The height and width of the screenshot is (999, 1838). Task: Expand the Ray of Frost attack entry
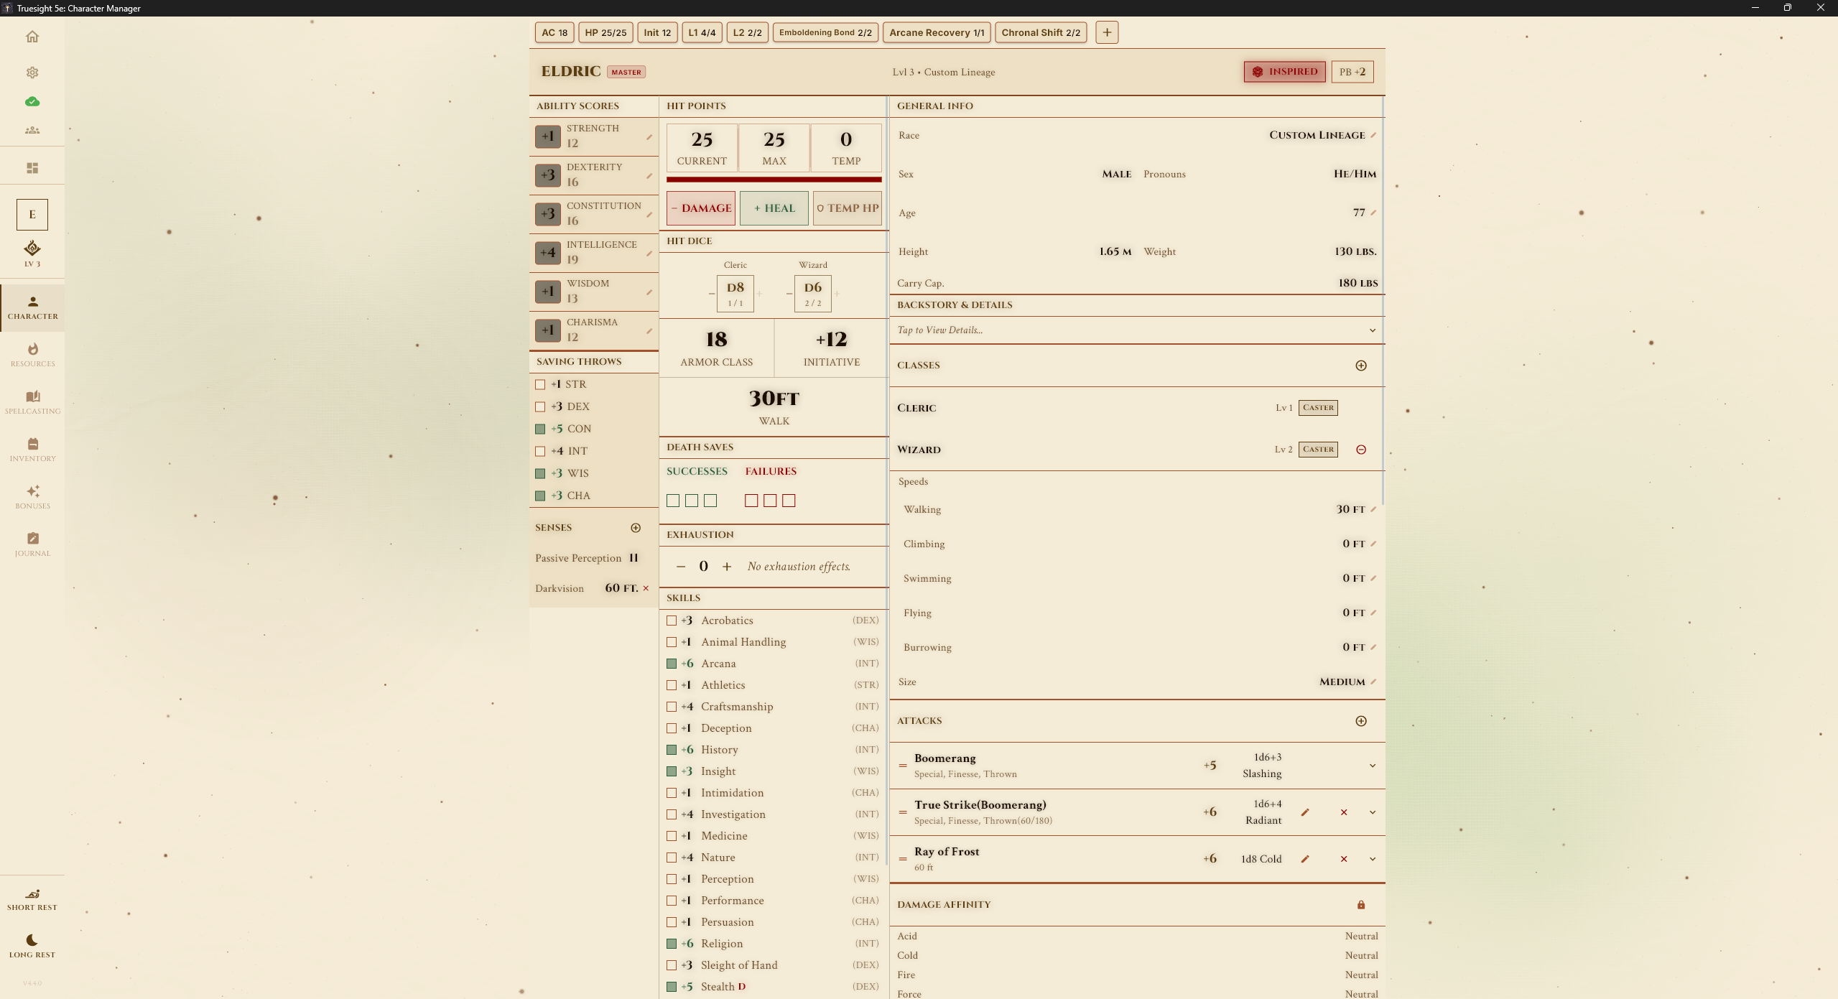click(1373, 859)
